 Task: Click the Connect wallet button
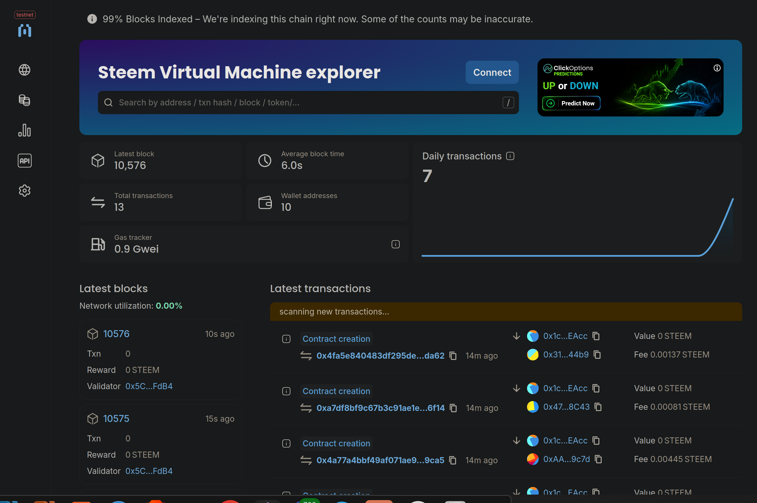click(492, 72)
